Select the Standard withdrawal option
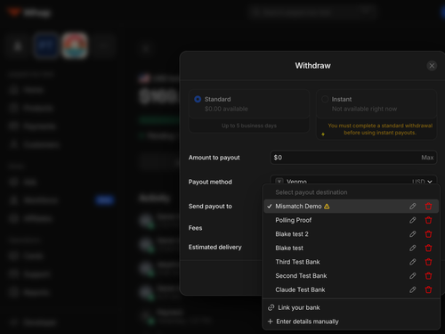Image resolution: width=445 pixels, height=334 pixels. (249, 104)
